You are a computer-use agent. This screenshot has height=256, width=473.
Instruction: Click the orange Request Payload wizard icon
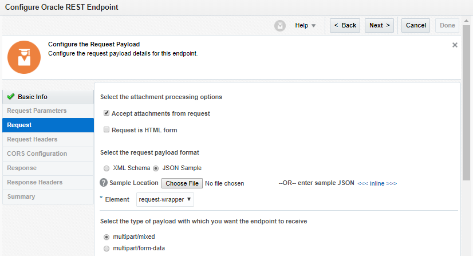coord(23,57)
